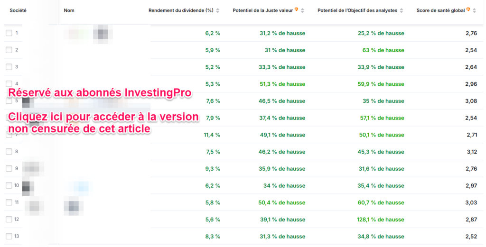Image resolution: width=486 pixels, height=247 pixels.
Task: Click sort arrows next to Objectif des analystes
Action: pyautogui.click(x=402, y=10)
